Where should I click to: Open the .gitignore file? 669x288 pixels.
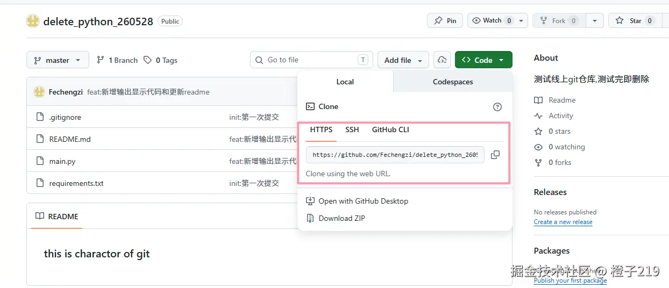click(65, 117)
